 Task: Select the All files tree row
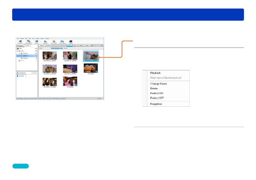[27, 49]
